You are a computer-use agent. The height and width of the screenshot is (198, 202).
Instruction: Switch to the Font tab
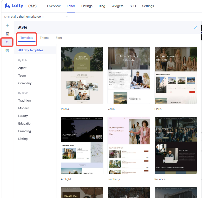click(x=59, y=38)
